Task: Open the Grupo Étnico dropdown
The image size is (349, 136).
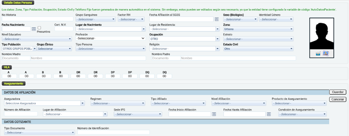Action: point(54,49)
